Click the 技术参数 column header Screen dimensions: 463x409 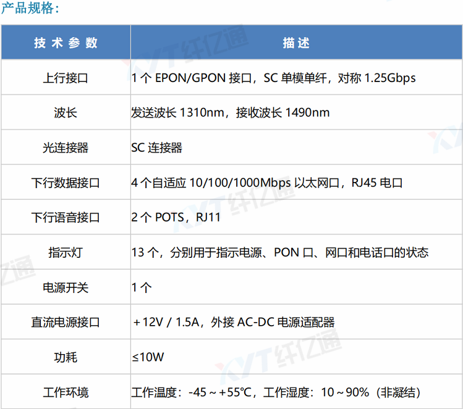66,43
